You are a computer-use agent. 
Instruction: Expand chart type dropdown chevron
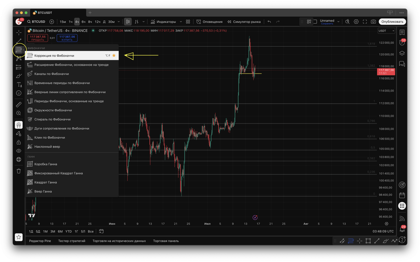click(143, 22)
